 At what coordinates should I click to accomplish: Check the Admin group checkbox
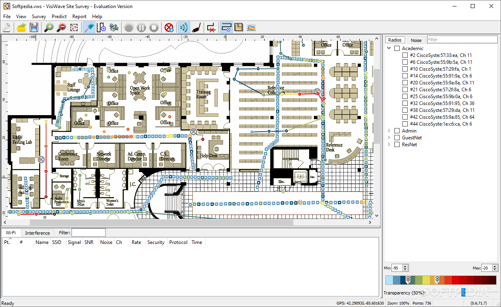coord(397,131)
